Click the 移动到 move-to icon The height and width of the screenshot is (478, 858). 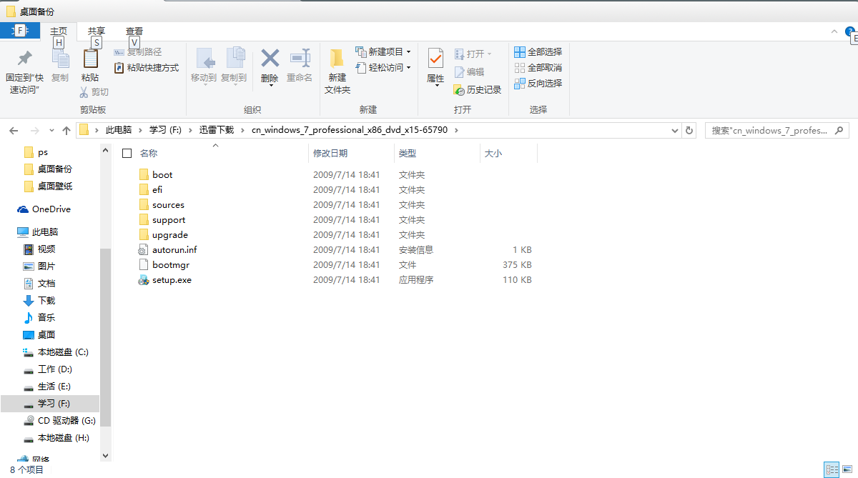point(204,59)
